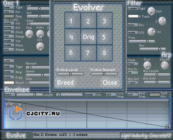Open the filter ENV1 Env selector
This screenshot has height=140, width=173.
pos(133,25)
